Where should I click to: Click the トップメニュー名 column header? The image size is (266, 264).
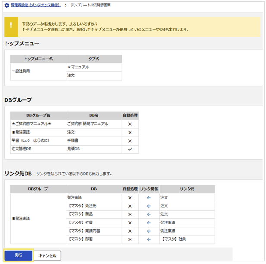tap(38, 59)
